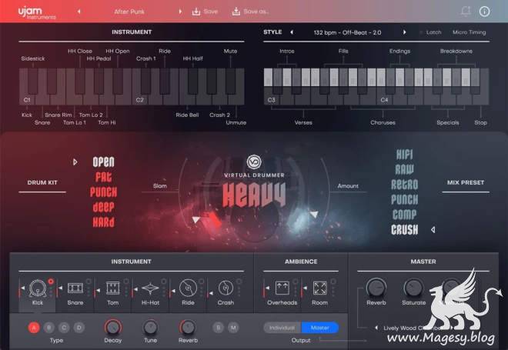Select the Punch mix preset
The image size is (508, 350).
[x=405, y=199]
